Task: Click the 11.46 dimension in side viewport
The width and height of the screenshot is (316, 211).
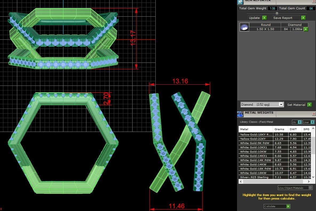Action: tap(176, 206)
